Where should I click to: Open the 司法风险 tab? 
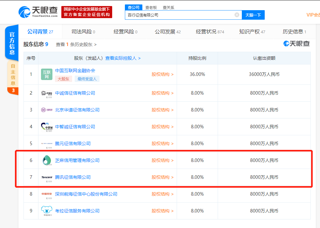point(83,32)
